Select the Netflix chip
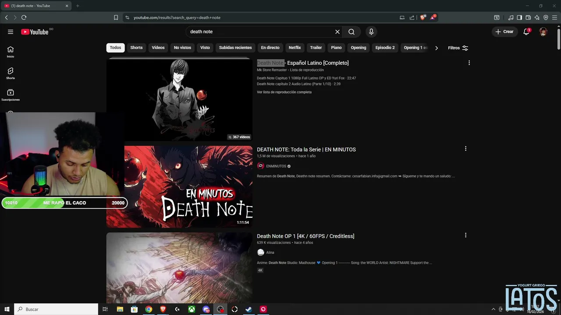Screen dimensions: 561x315 pyautogui.click(x=295, y=48)
